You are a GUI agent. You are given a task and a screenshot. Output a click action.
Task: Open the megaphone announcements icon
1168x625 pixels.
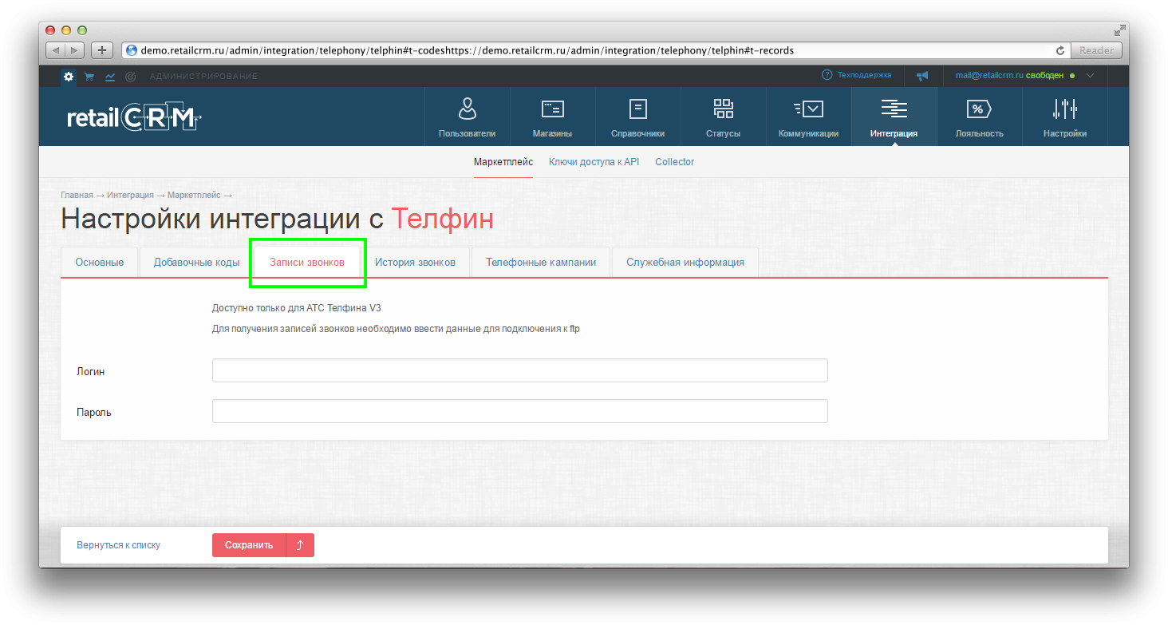click(922, 76)
